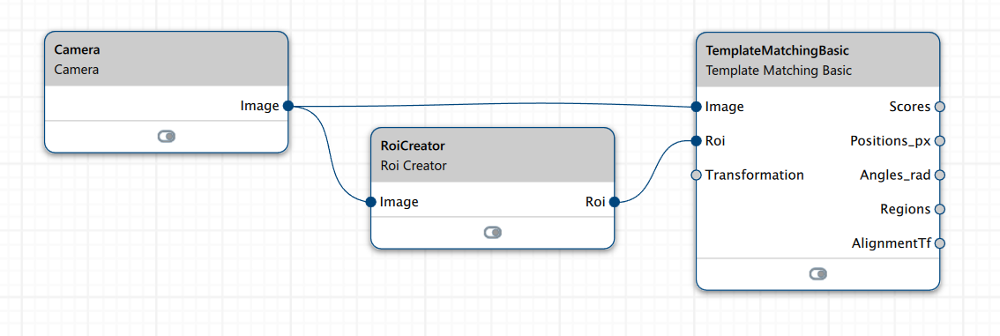Toggle the switch on the TemplateMatchingBasic node
Screen dimensions: 1000x336
point(818,274)
